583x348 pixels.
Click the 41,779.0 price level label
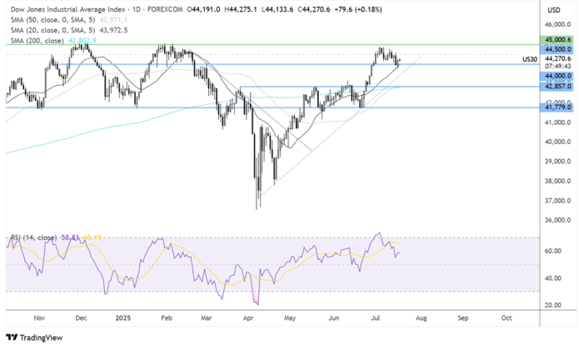[x=559, y=107]
